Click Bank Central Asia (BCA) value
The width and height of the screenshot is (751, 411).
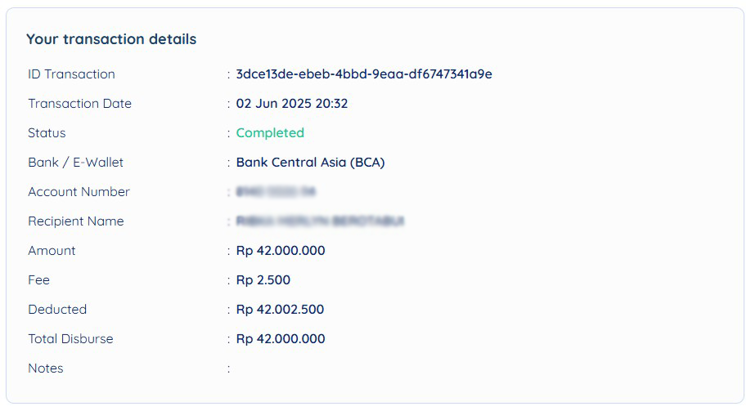(310, 163)
